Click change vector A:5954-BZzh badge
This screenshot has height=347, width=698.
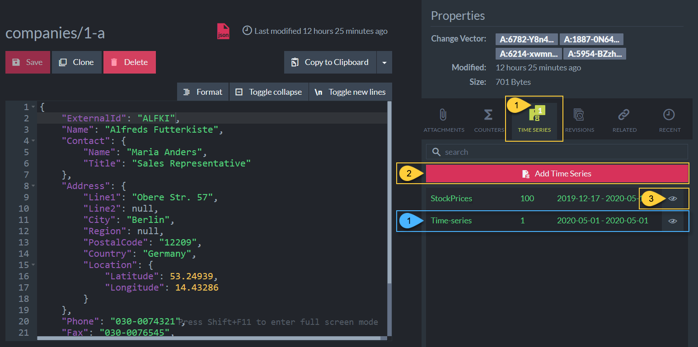pyautogui.click(x=595, y=54)
